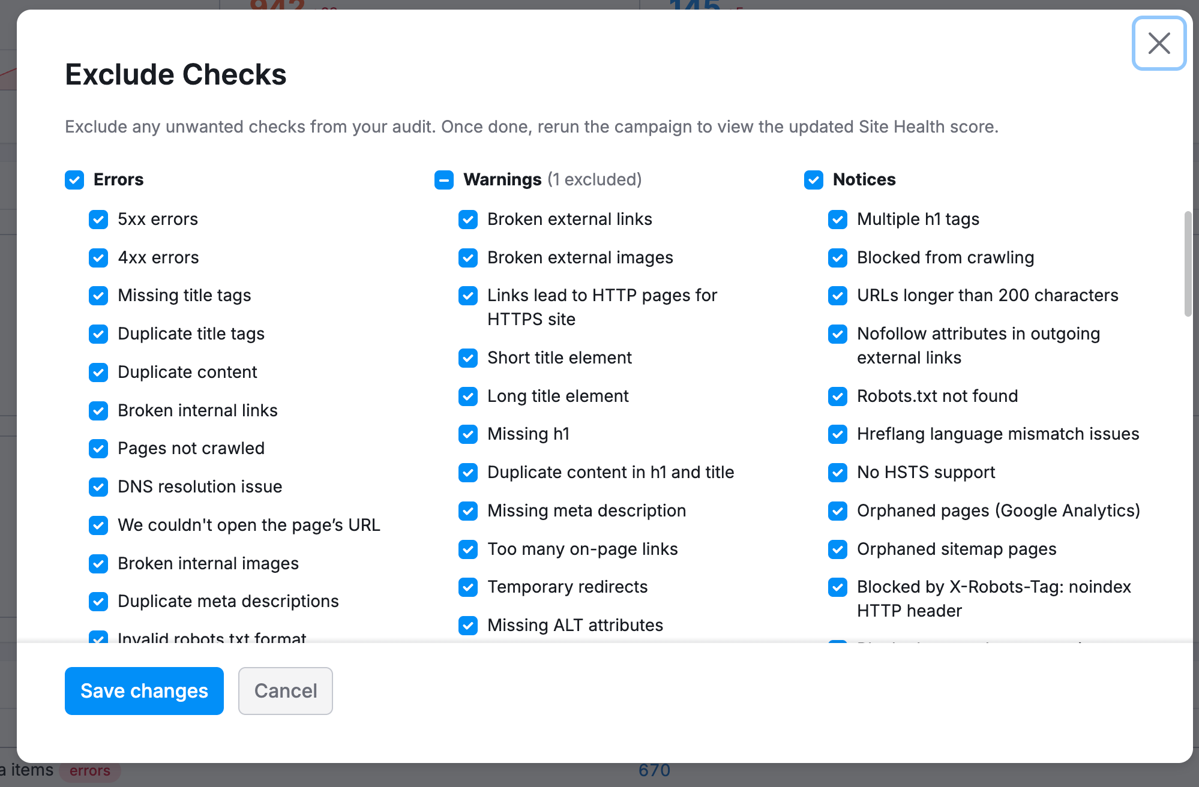Disable the 4xx errors check
The width and height of the screenshot is (1199, 787).
[98, 258]
